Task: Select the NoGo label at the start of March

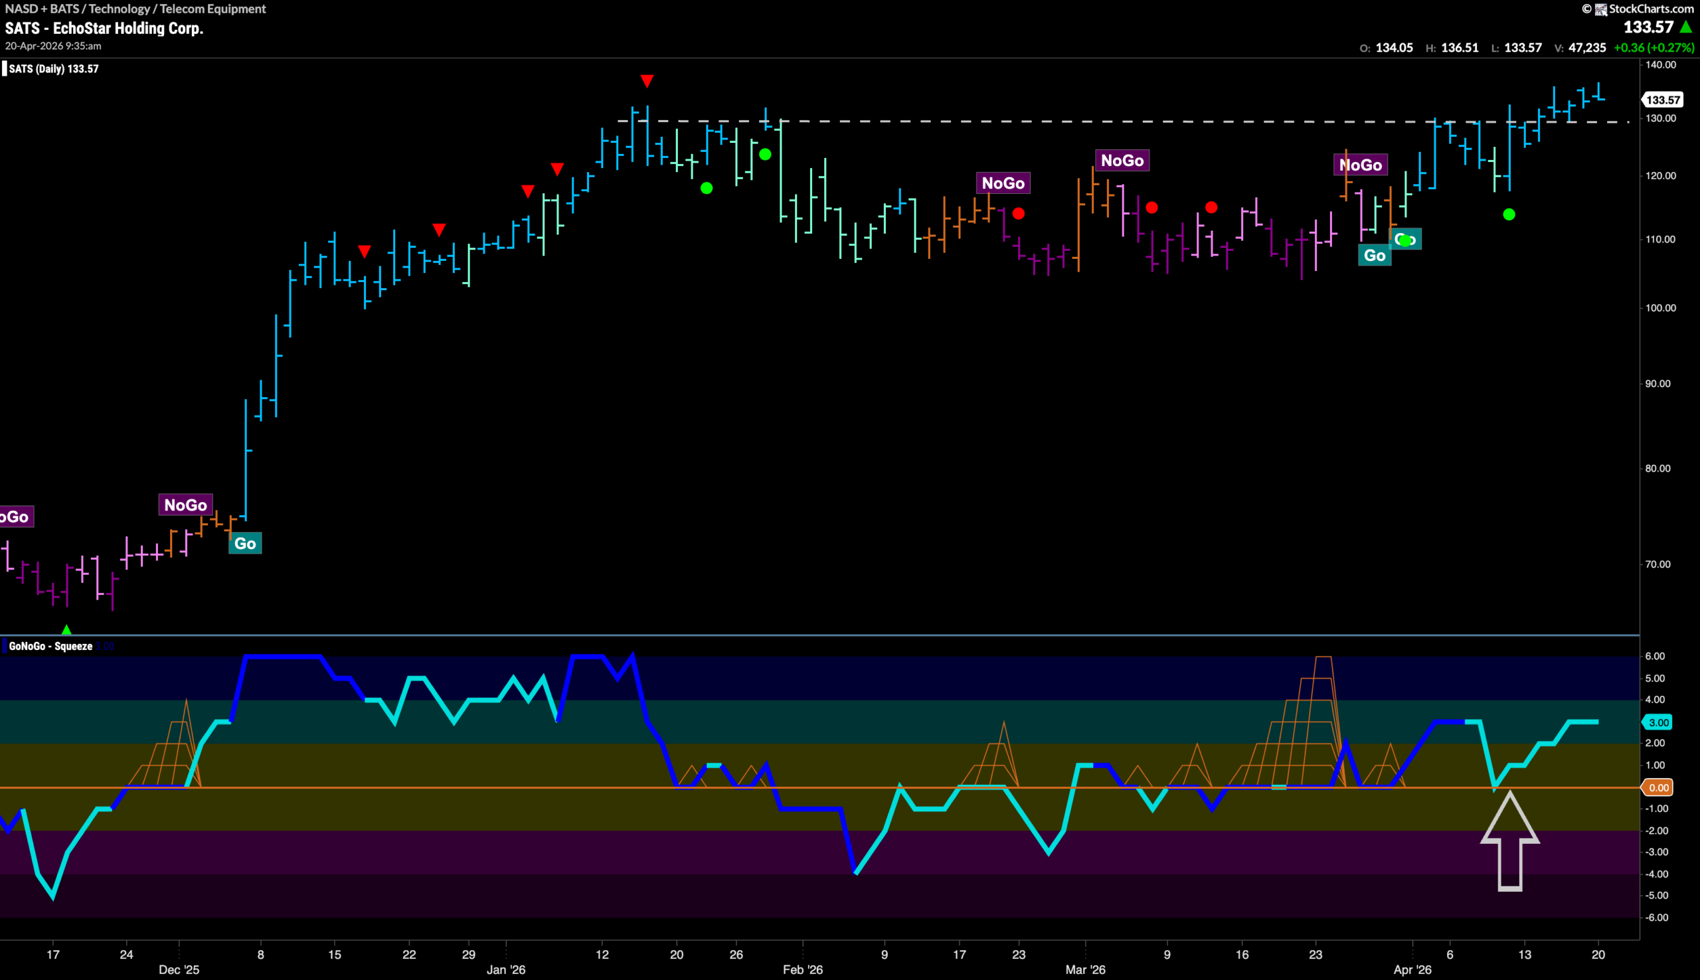Action: tap(1122, 160)
